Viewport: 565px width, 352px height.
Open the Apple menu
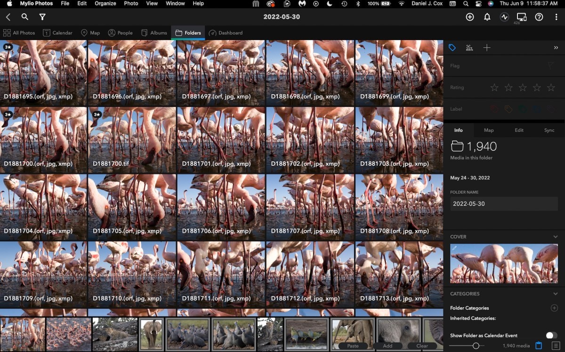pos(9,3)
